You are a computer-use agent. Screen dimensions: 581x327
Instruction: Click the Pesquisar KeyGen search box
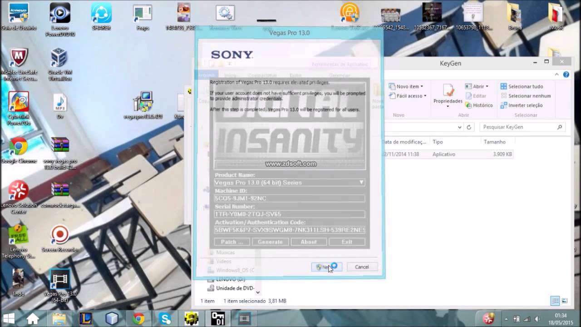522,127
